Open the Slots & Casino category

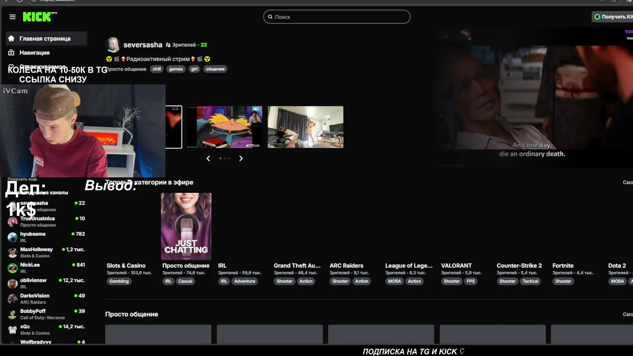tap(126, 266)
